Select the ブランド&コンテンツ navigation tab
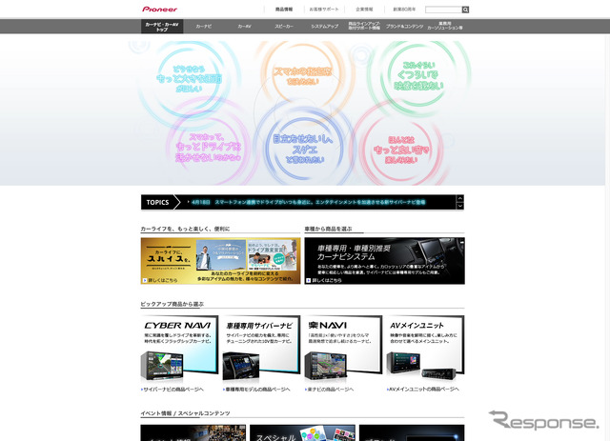This screenshot has height=441, width=610. [x=404, y=27]
